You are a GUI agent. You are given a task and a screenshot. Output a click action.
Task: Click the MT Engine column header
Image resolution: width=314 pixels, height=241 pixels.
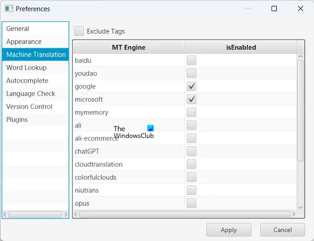tap(129, 47)
